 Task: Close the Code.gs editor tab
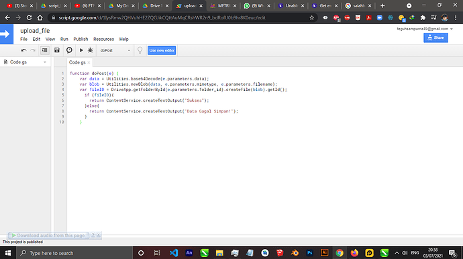coord(89,62)
